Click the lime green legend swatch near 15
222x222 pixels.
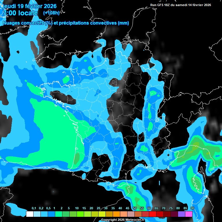point(80,214)
